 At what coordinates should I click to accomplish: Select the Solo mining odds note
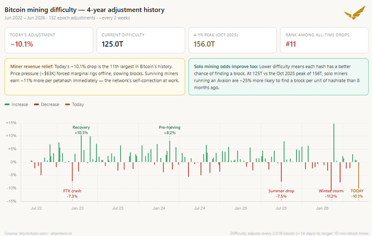278,77
